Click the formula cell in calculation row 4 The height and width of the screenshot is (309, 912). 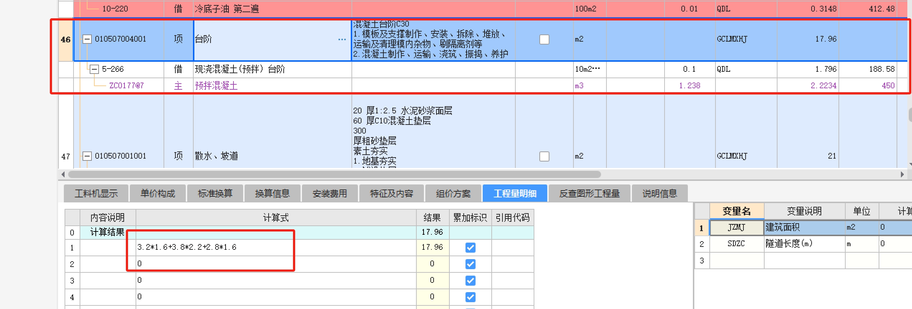(276, 297)
